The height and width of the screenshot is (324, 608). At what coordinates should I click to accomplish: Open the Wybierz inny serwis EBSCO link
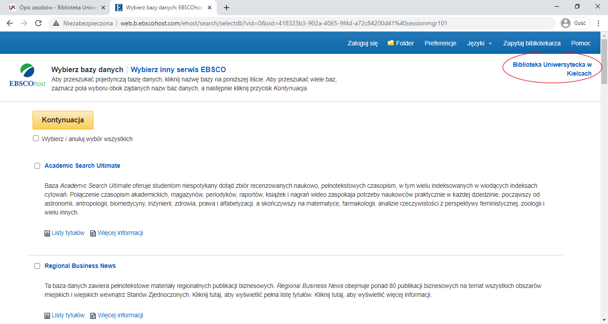(178, 69)
